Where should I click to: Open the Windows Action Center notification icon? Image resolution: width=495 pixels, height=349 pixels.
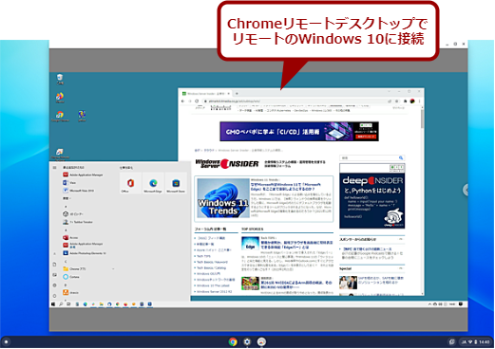(x=461, y=304)
